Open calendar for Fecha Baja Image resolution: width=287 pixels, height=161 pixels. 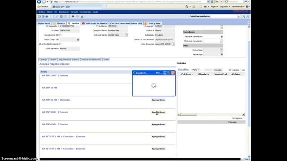222,55
